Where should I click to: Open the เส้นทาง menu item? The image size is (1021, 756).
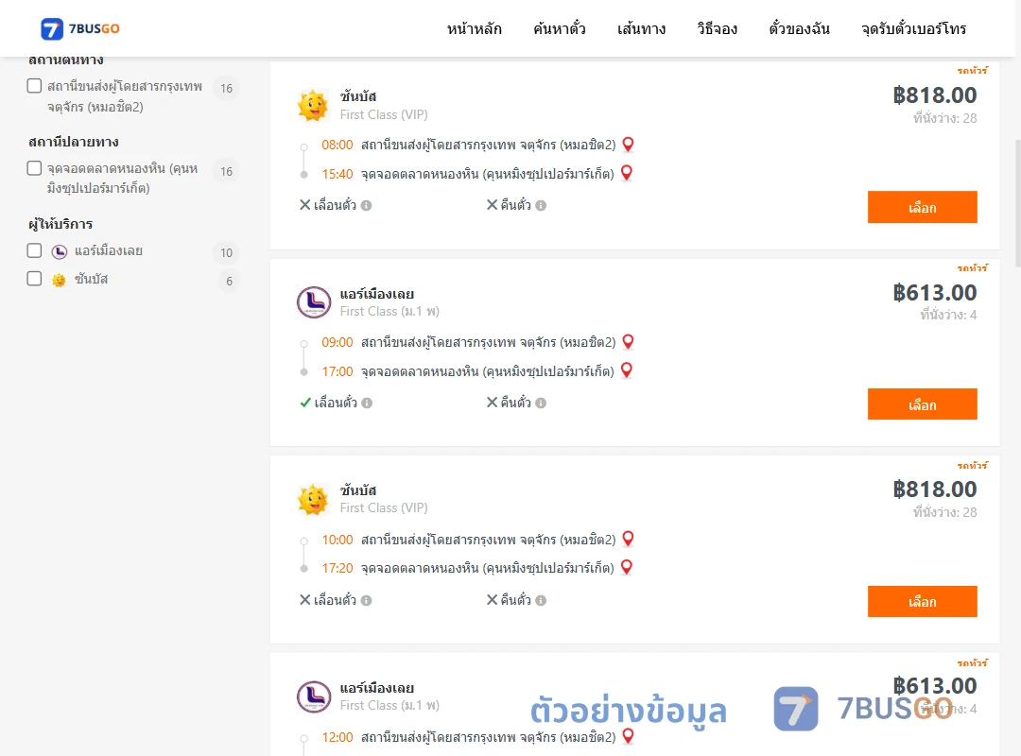click(x=641, y=28)
